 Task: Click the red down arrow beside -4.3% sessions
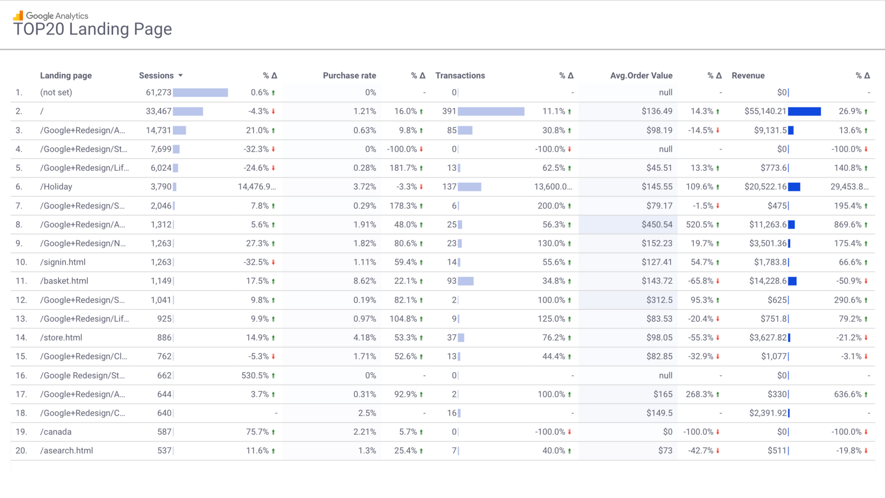point(273,111)
